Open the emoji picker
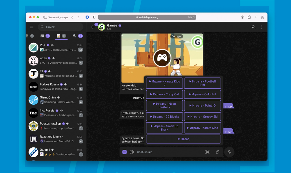 (132, 152)
